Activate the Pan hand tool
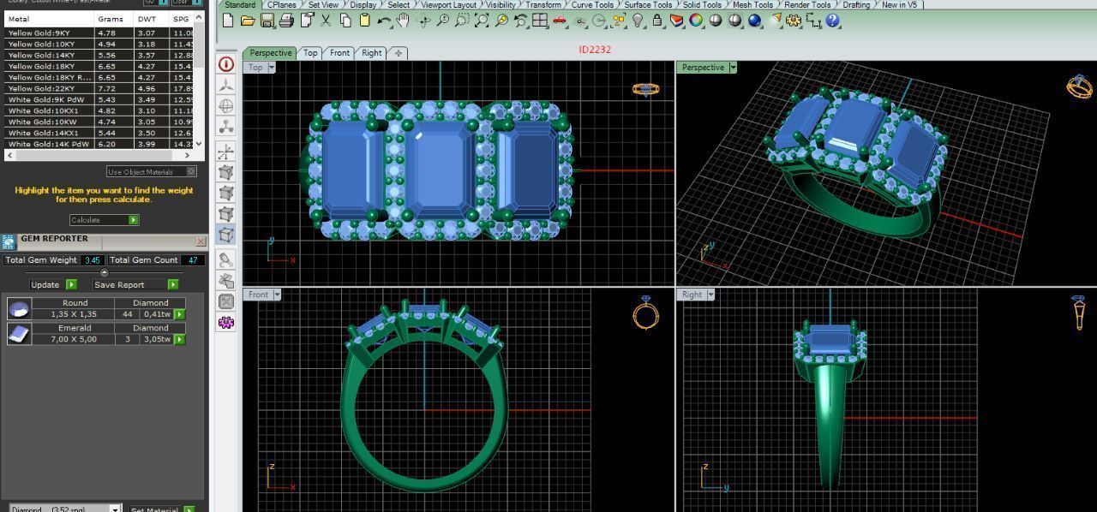 403,21
